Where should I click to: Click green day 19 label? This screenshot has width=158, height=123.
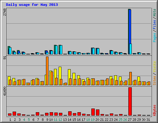pos(93,120)
